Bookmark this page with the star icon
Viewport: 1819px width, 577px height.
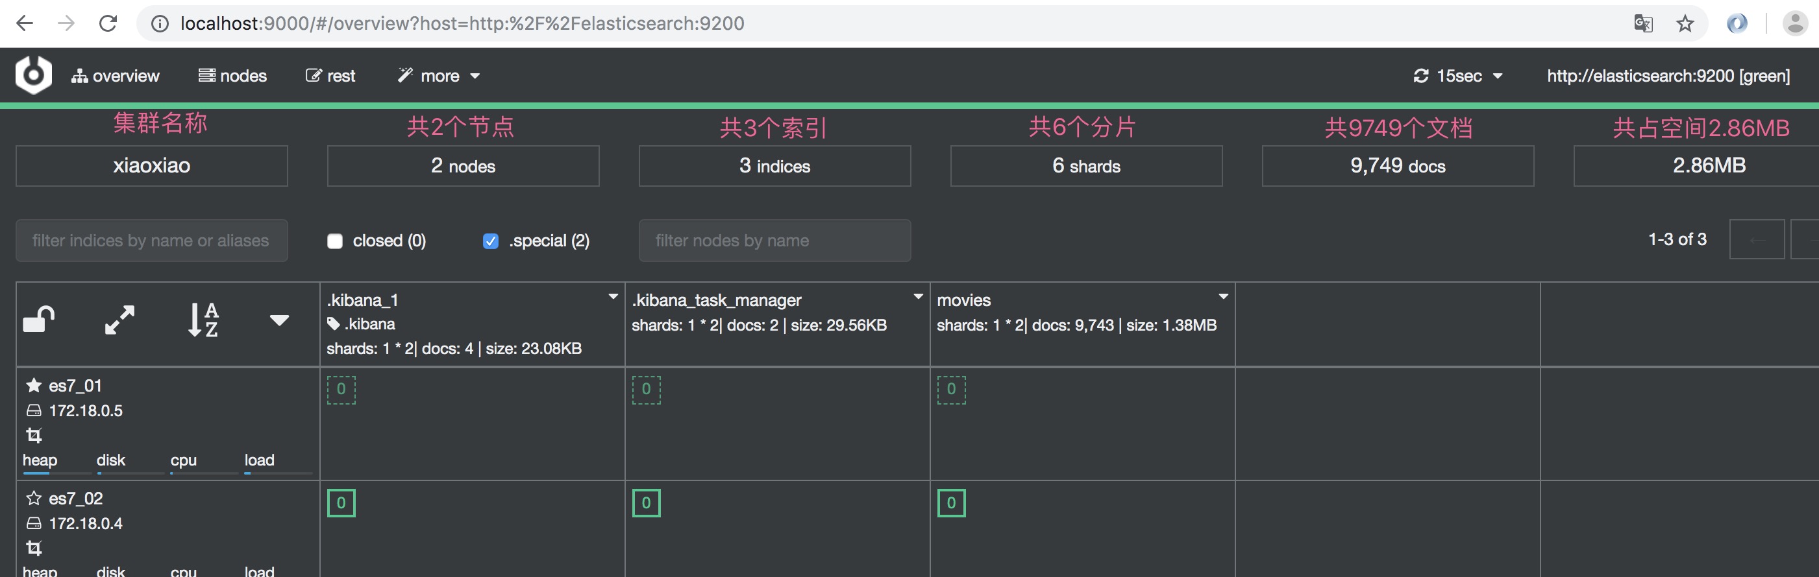click(1685, 23)
